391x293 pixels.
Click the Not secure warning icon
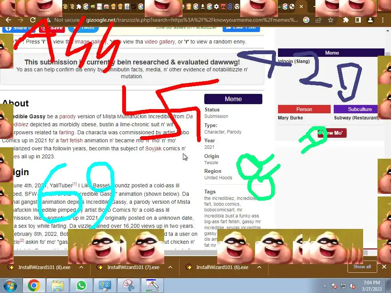(x=48, y=20)
